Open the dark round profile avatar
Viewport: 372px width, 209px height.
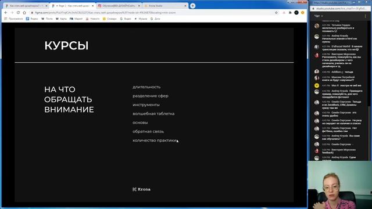pos(296,13)
